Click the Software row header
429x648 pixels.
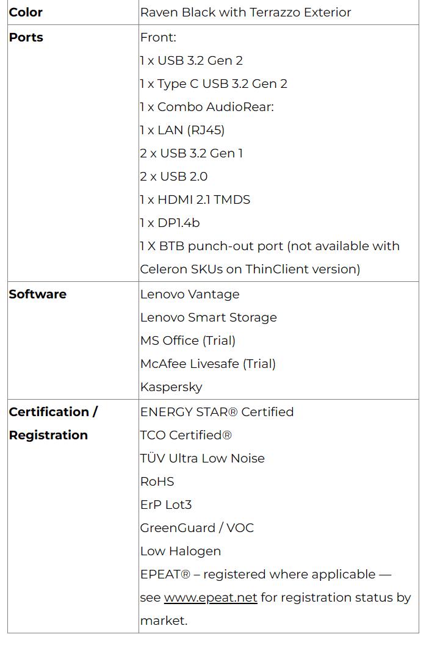click(38, 294)
